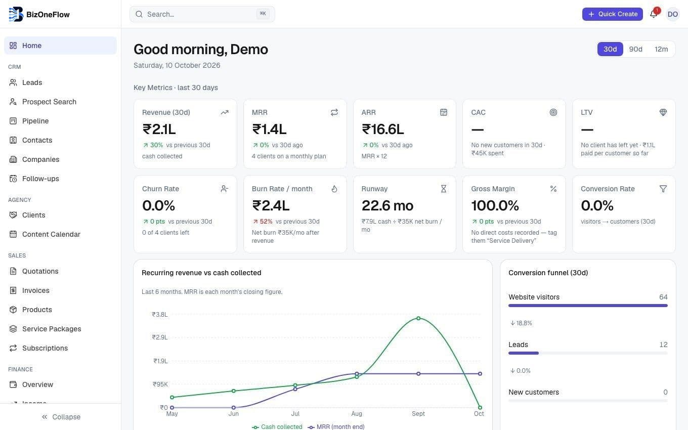
Task: Click the Pipeline board icon in sidebar
Action: (x=13, y=121)
